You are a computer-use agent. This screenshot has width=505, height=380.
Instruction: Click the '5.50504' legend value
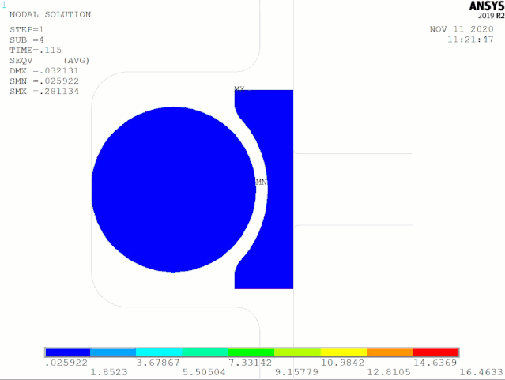tap(204, 373)
